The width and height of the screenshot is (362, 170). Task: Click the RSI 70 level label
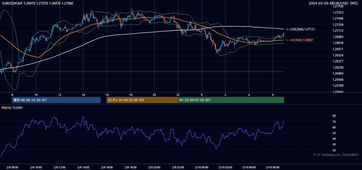click(x=334, y=122)
